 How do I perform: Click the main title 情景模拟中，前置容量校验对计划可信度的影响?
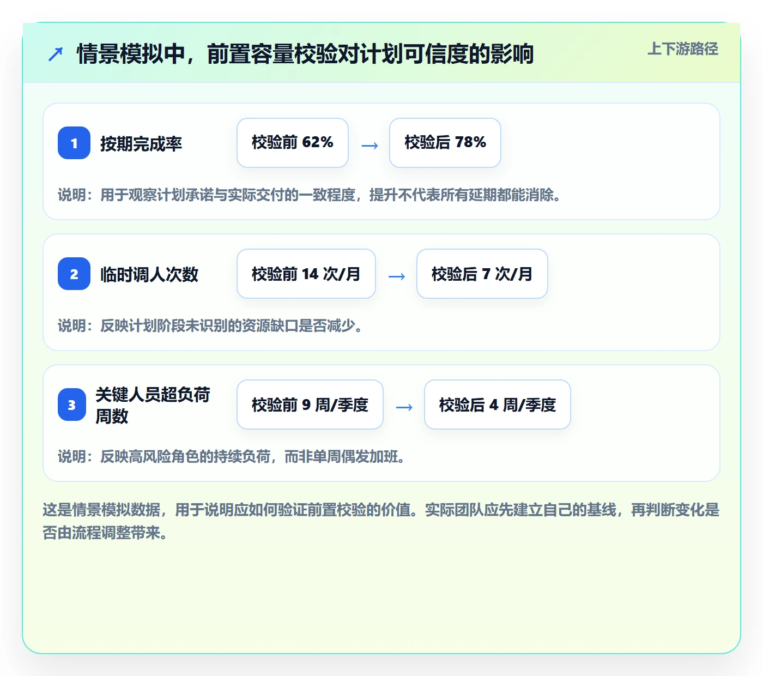pos(305,54)
